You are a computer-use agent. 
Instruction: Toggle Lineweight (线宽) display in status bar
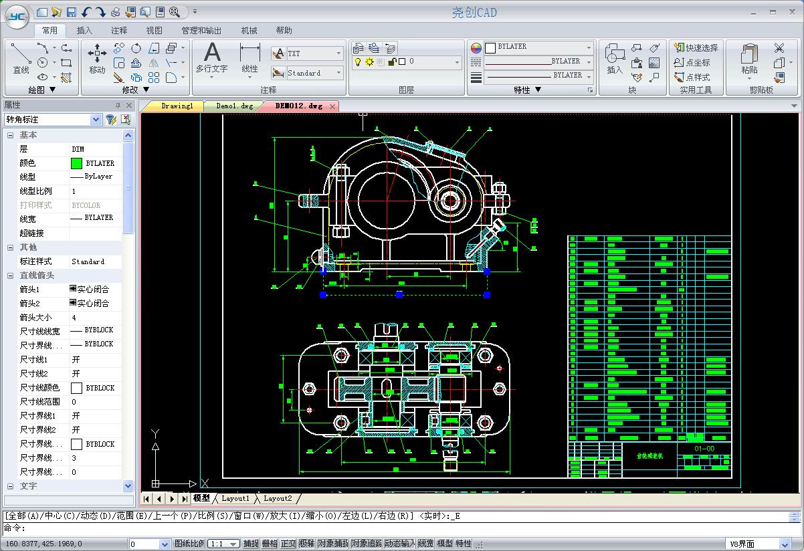pyautogui.click(x=425, y=544)
